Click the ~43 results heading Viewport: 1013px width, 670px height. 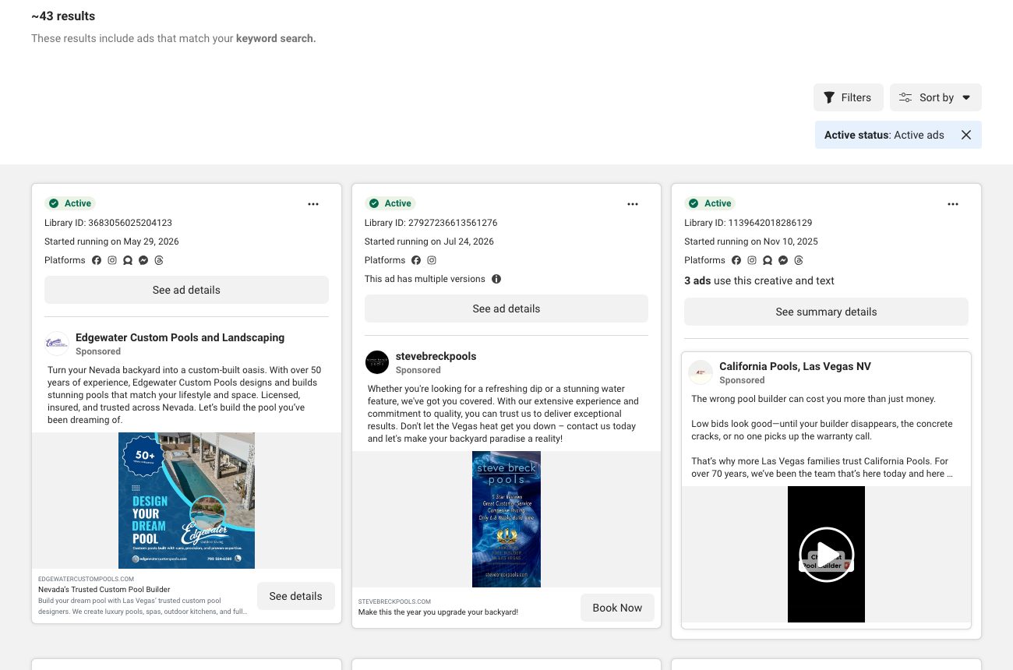(63, 16)
